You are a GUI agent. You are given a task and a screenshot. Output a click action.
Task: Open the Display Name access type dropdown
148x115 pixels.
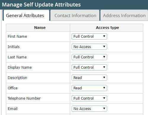click(x=89, y=68)
